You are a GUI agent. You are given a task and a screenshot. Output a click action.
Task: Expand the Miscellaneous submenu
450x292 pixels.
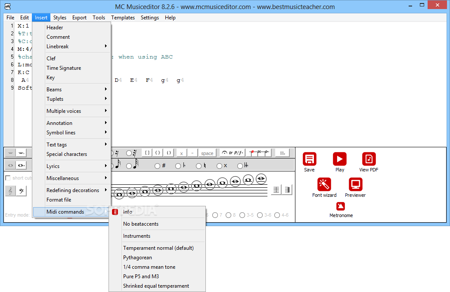point(71,178)
